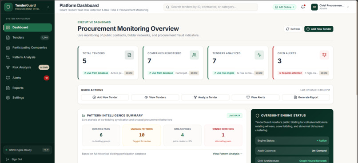Screen dimensions: 358x163
Task: Click the search magnifier icon
Action: point(168,7)
